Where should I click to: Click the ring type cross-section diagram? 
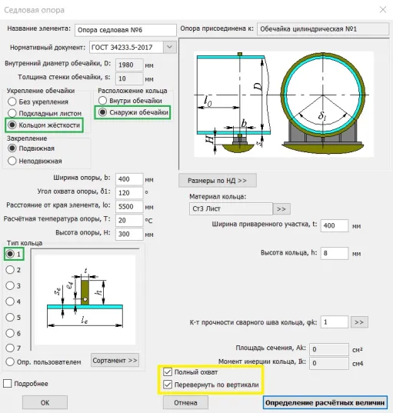[85, 300]
